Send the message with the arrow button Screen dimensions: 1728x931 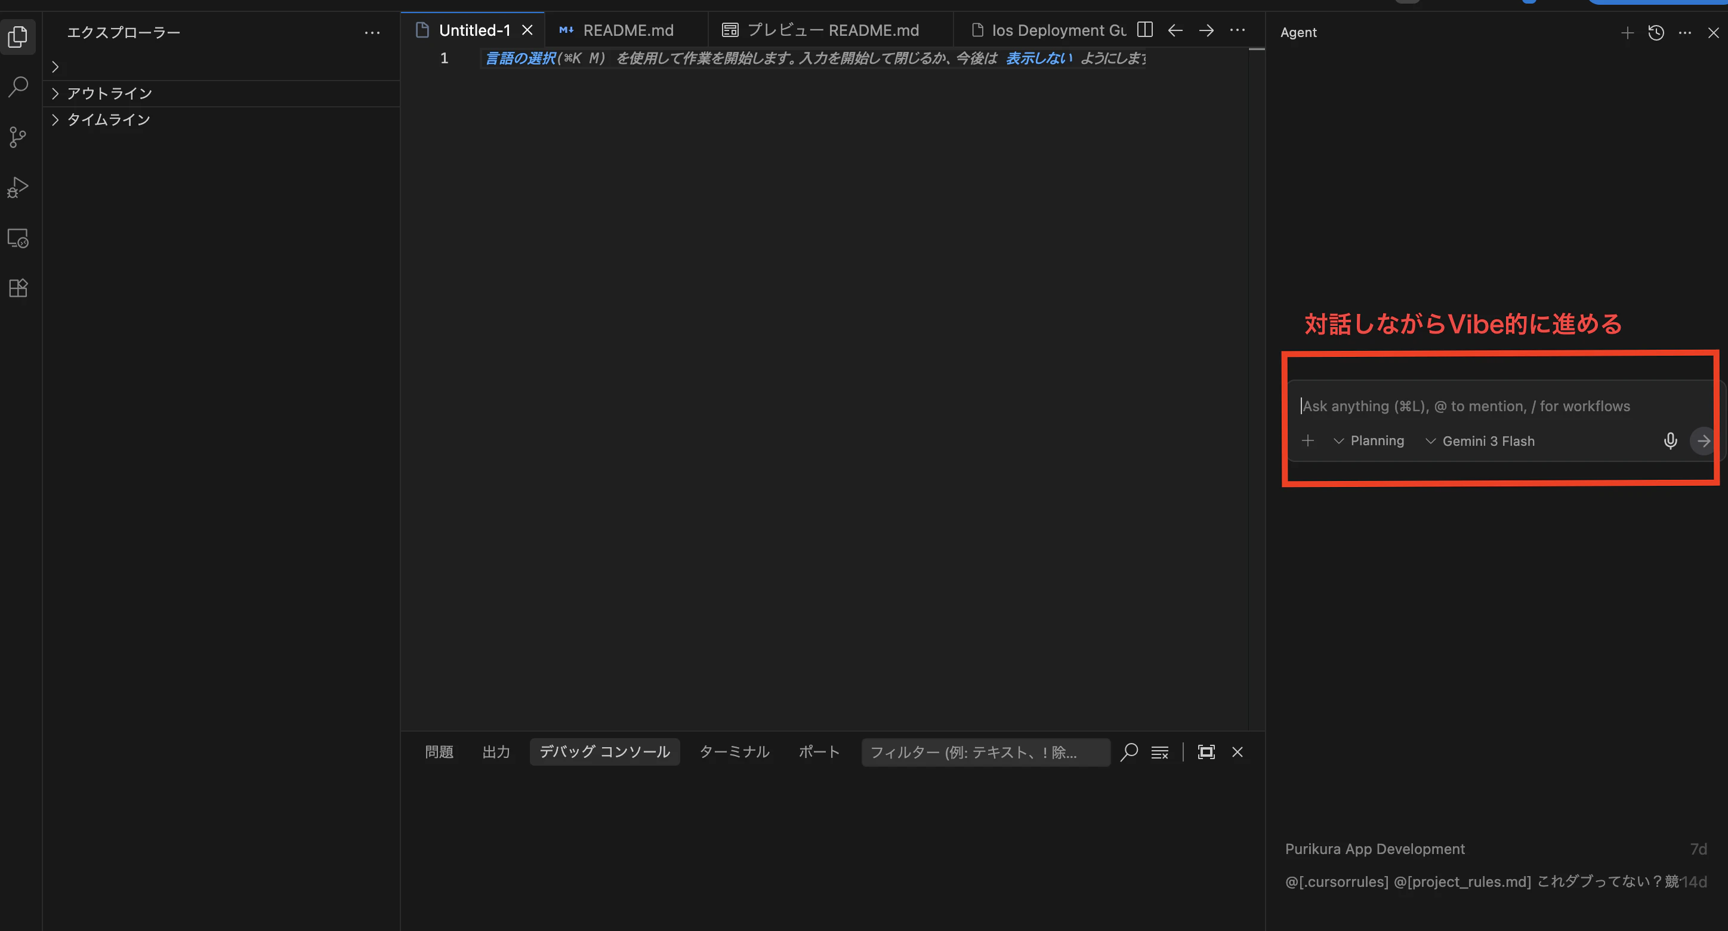tap(1703, 440)
